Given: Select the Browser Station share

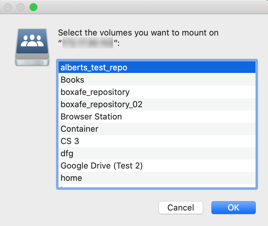Looking at the screenshot, I should click(x=91, y=117).
